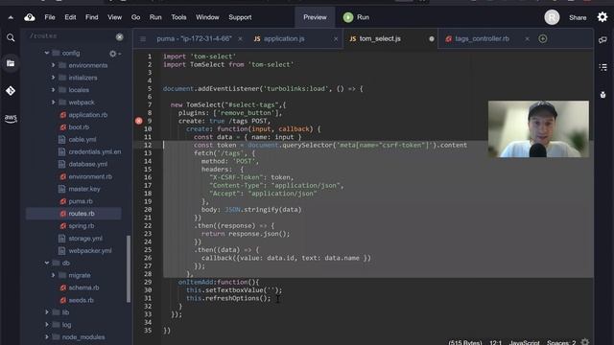Close the application.js tab
The width and height of the screenshot is (614, 345).
(x=336, y=38)
